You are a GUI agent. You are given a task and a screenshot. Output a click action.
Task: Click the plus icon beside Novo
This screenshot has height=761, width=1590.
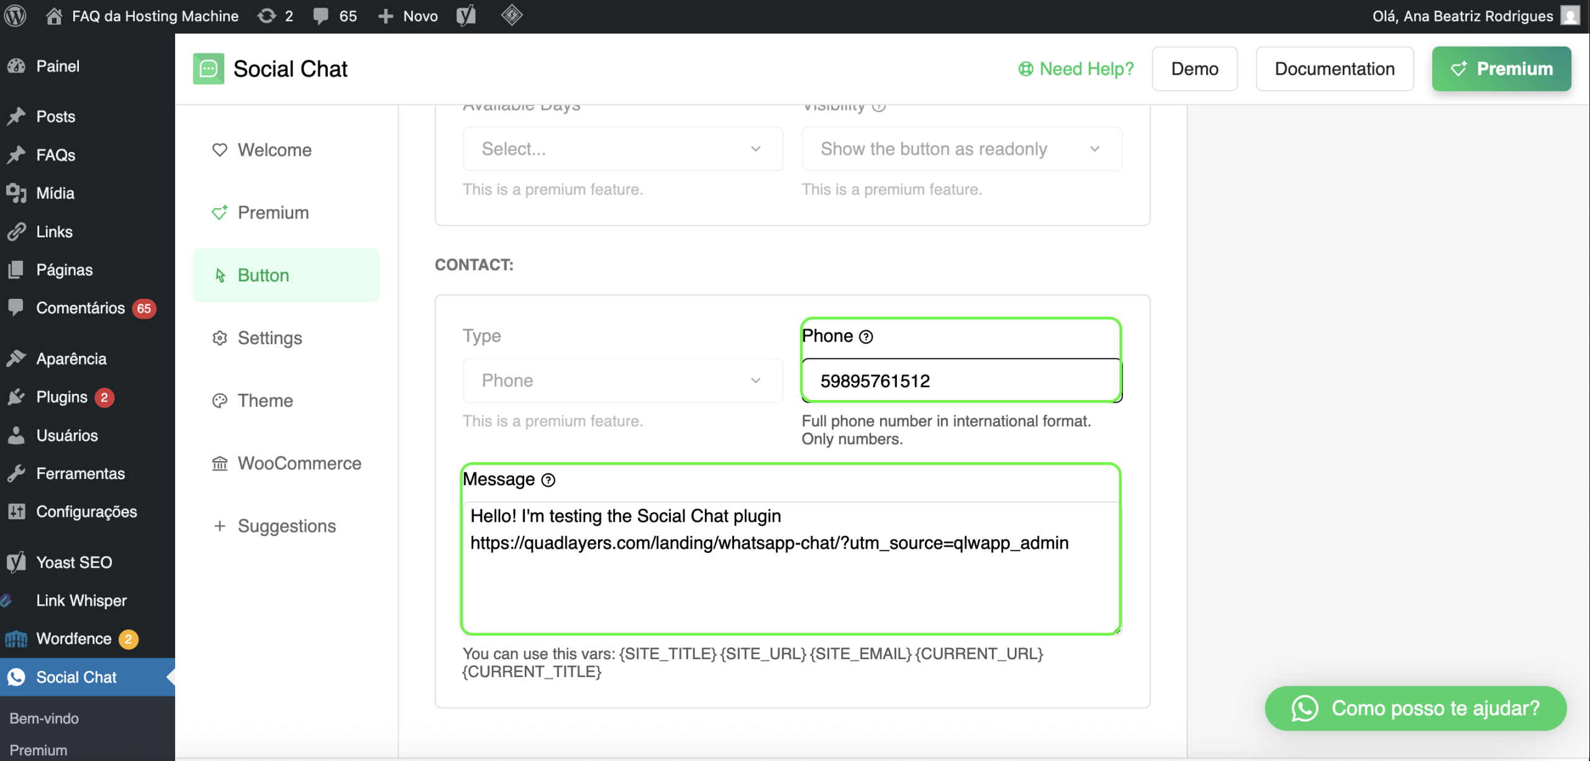pos(386,16)
